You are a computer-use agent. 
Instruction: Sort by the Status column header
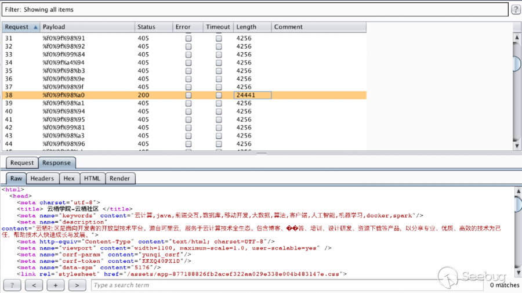point(154,27)
